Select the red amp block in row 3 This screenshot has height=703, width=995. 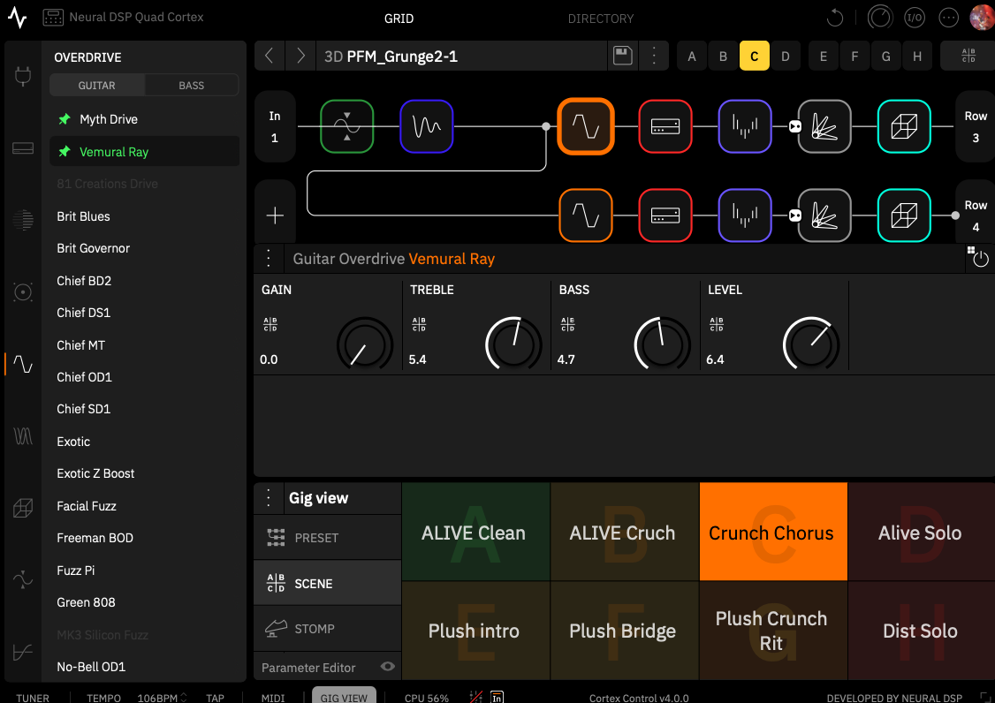coord(665,126)
